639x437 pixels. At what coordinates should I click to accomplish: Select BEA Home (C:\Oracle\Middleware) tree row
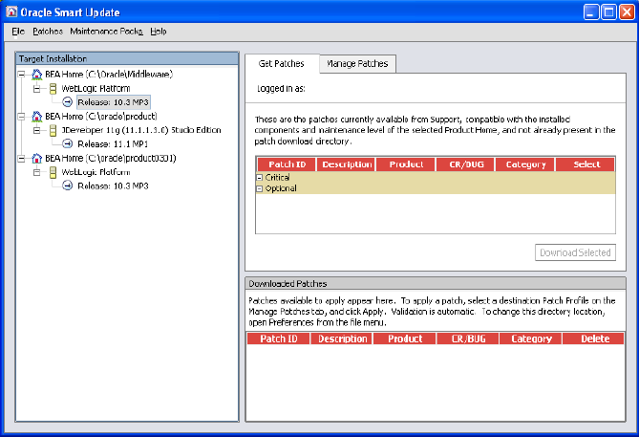tap(109, 75)
